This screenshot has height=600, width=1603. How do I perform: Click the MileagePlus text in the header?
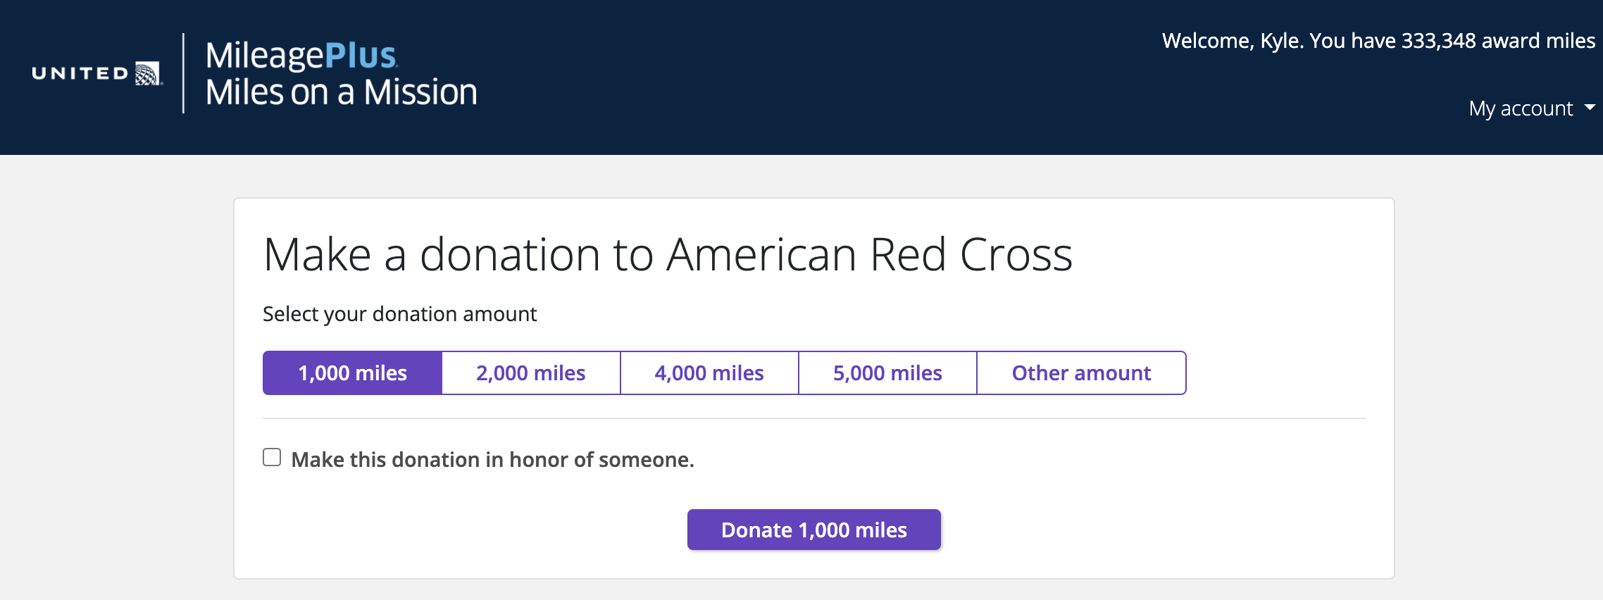301,55
